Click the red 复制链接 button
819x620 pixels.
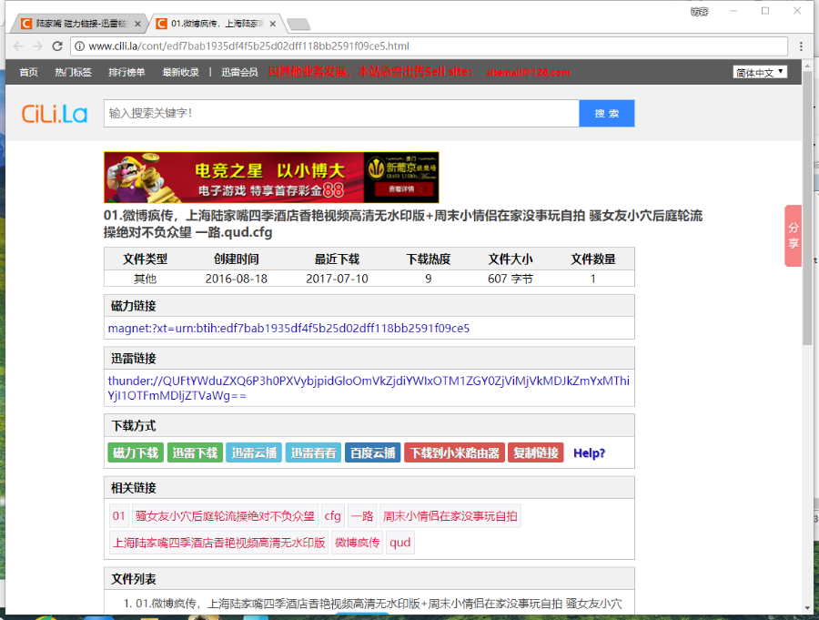pyautogui.click(x=535, y=452)
